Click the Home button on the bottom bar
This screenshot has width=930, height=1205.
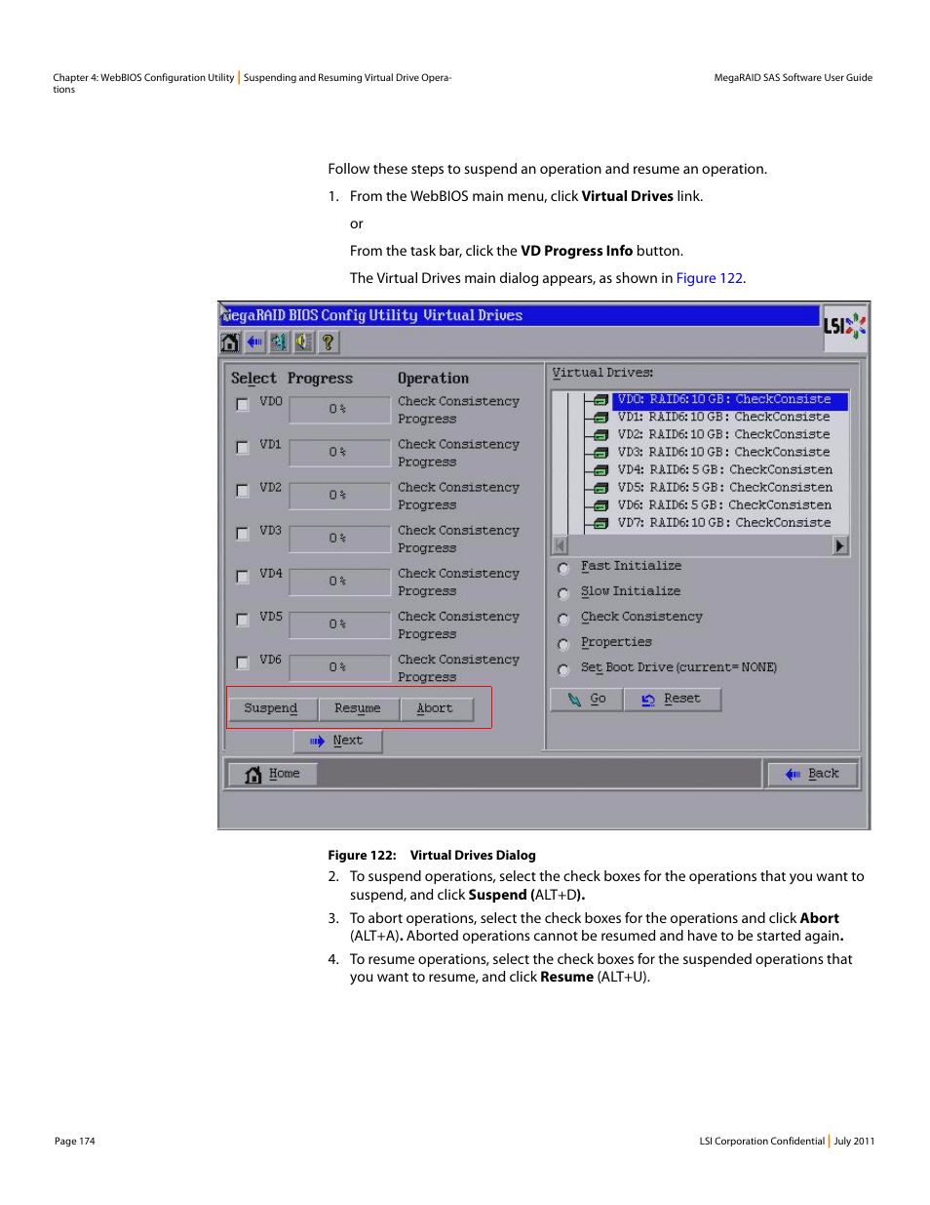(x=272, y=774)
